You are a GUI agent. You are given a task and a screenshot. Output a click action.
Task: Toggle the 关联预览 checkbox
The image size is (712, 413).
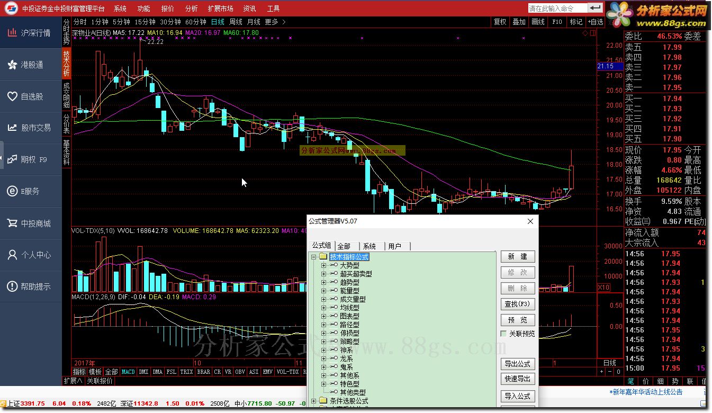[504, 334]
